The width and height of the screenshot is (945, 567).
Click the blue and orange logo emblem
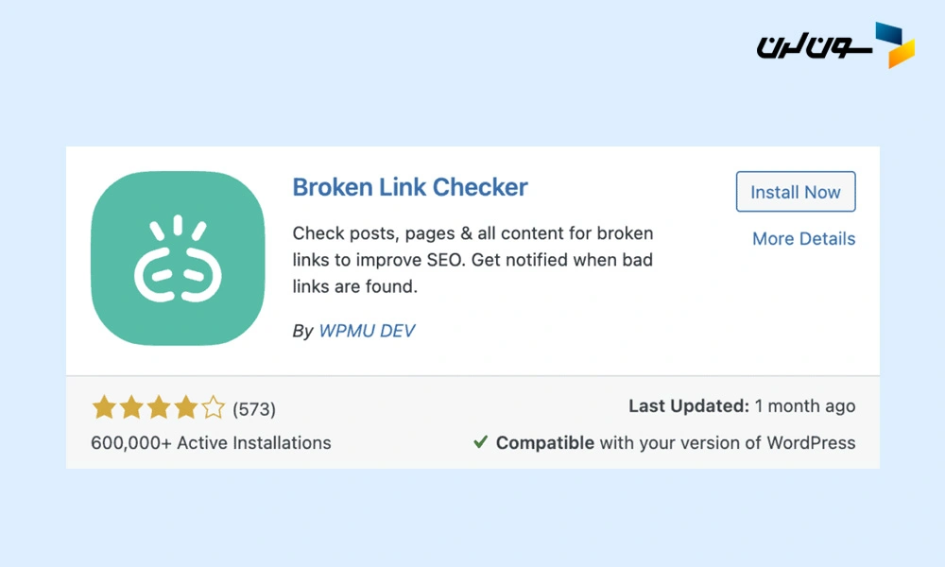[894, 45]
